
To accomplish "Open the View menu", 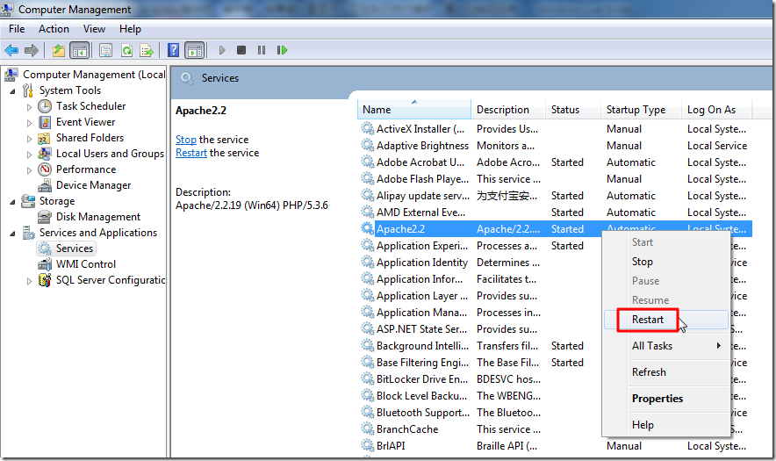I will coord(94,29).
